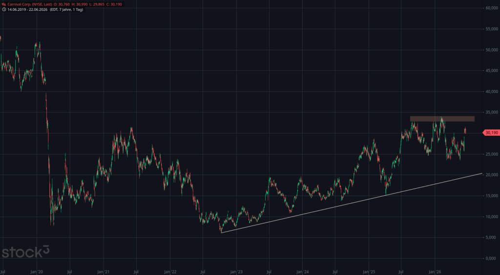Click the low value L: 29,865

point(96,4)
